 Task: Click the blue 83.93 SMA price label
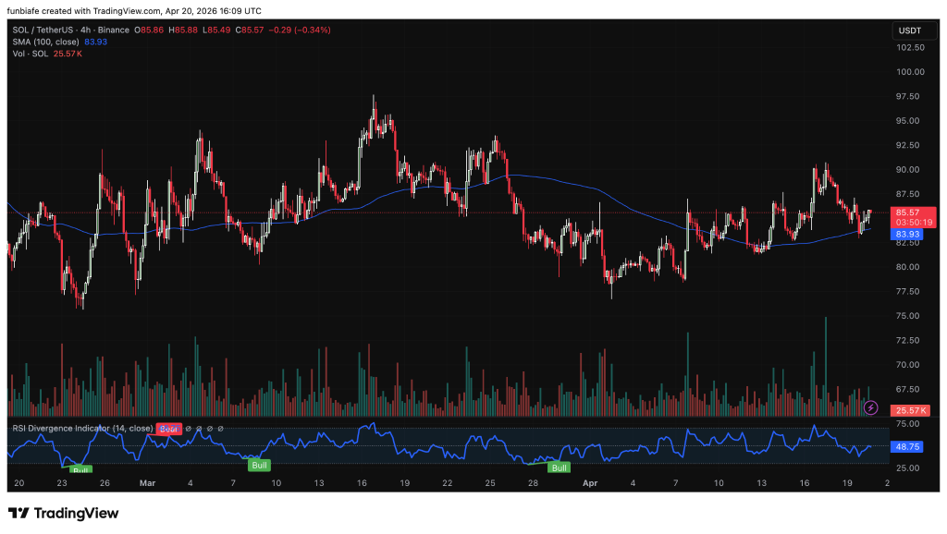906,235
